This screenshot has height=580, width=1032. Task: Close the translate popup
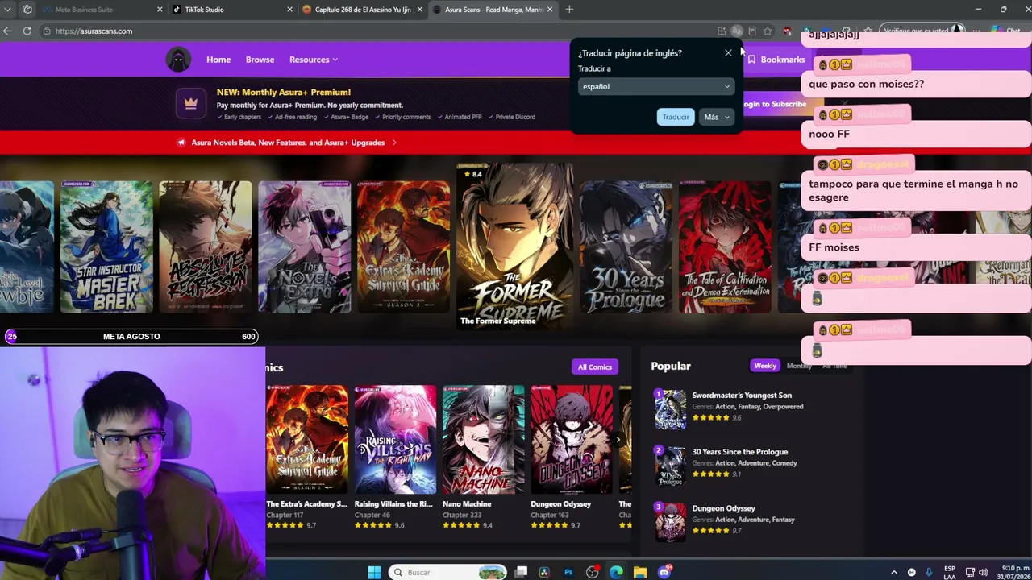click(x=728, y=53)
